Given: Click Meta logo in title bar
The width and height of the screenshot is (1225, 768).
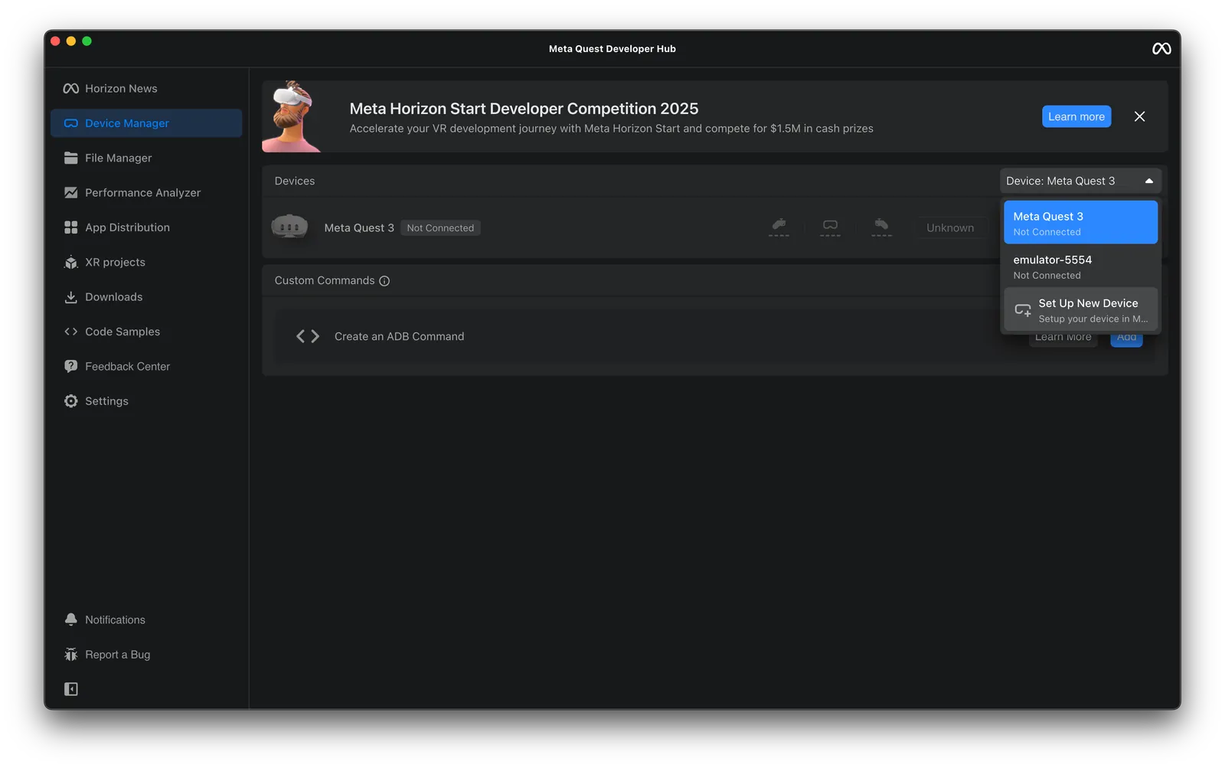Looking at the screenshot, I should coord(1161,48).
